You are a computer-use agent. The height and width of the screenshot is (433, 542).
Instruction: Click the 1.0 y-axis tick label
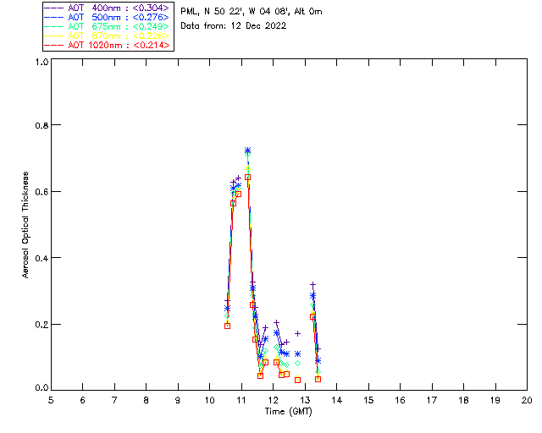(x=41, y=62)
